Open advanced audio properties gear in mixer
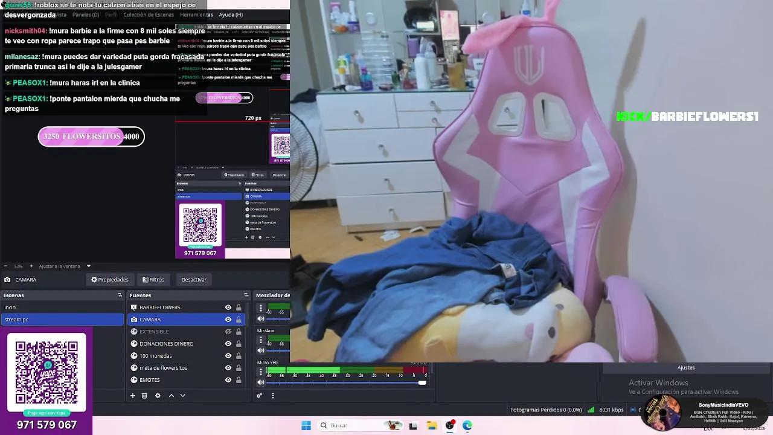The height and width of the screenshot is (435, 773). (259, 396)
